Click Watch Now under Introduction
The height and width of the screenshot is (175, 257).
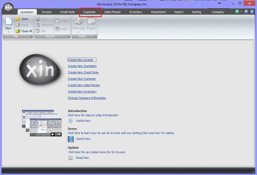pos(83,121)
